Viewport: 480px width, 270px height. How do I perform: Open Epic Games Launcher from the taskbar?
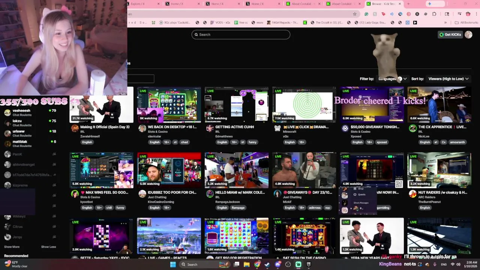point(309,264)
